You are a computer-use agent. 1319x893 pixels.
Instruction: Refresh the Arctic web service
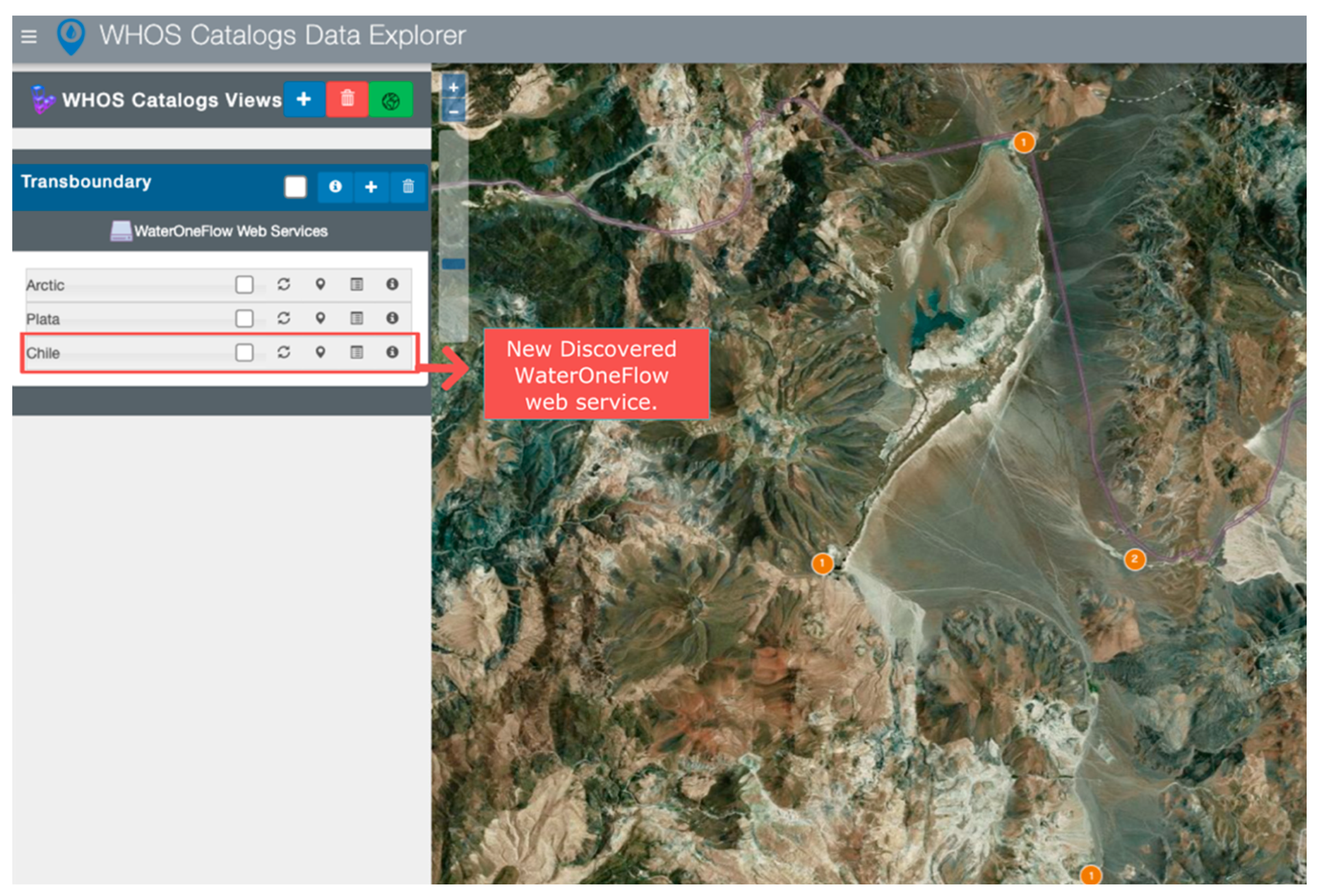(284, 284)
